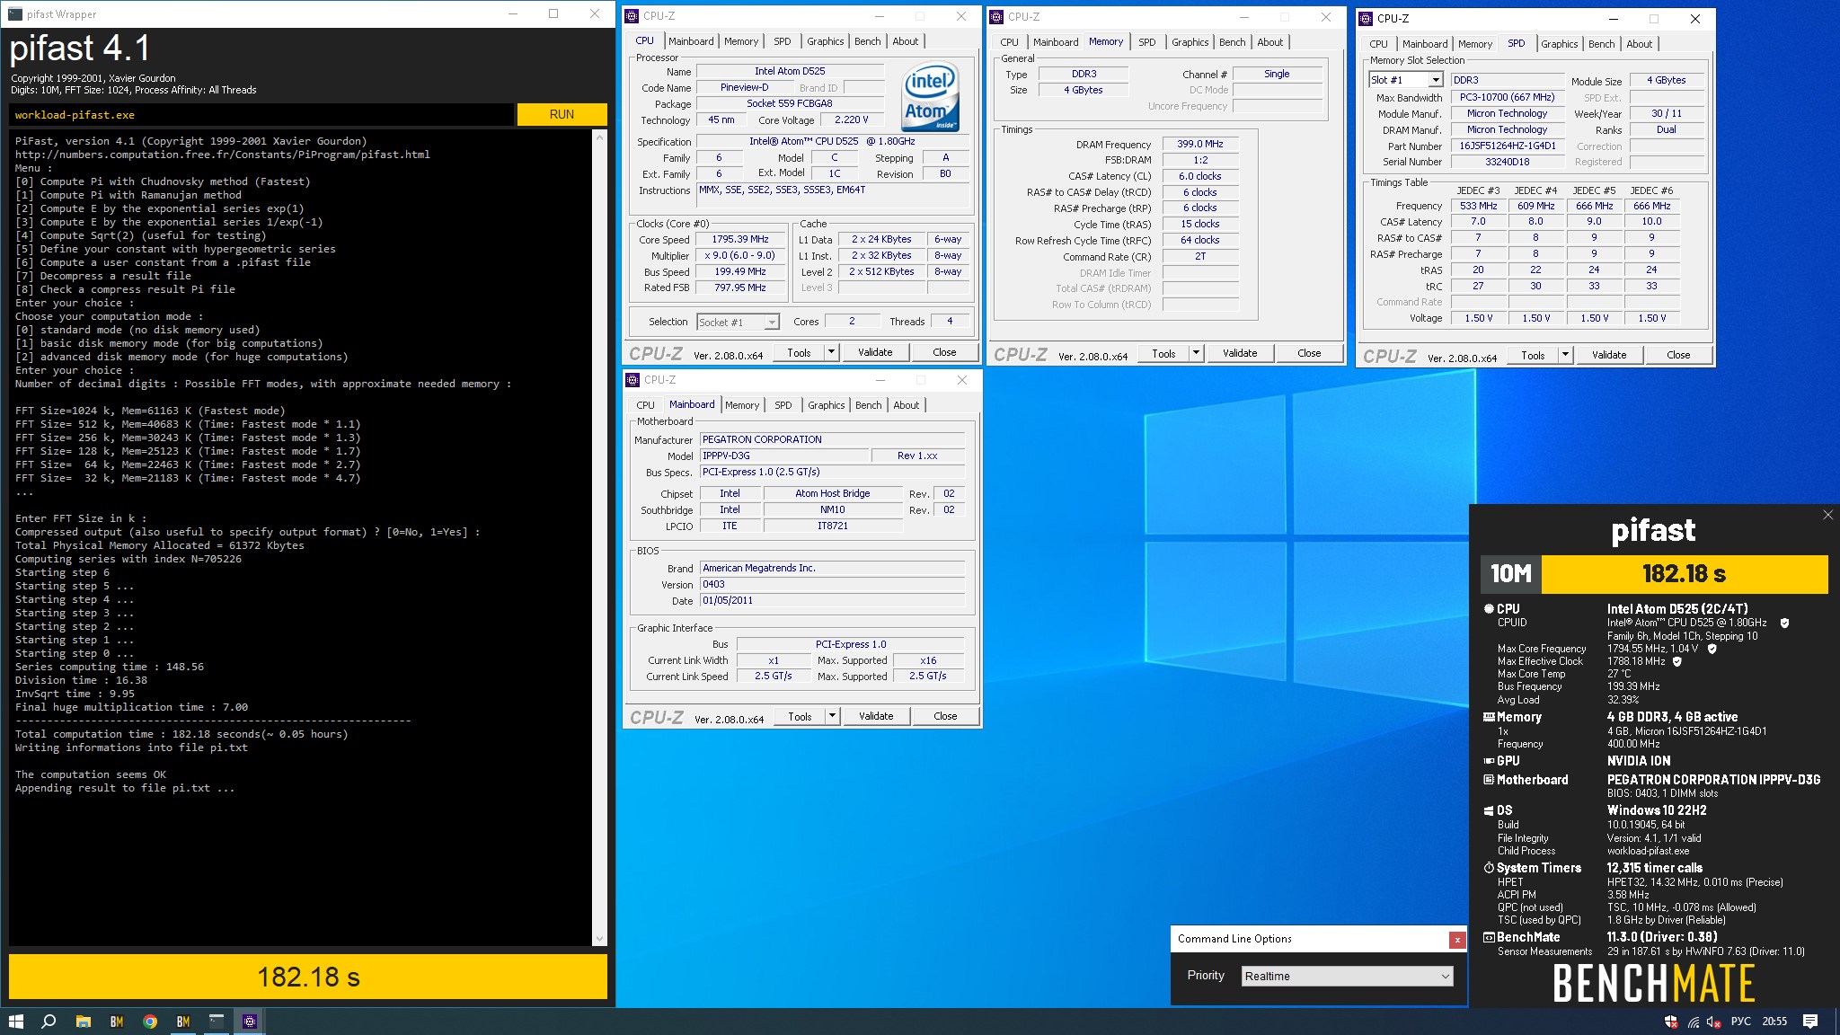Click Close in the SPD CPU-Z window
Screen dimensions: 1840x1035
[1678, 355]
